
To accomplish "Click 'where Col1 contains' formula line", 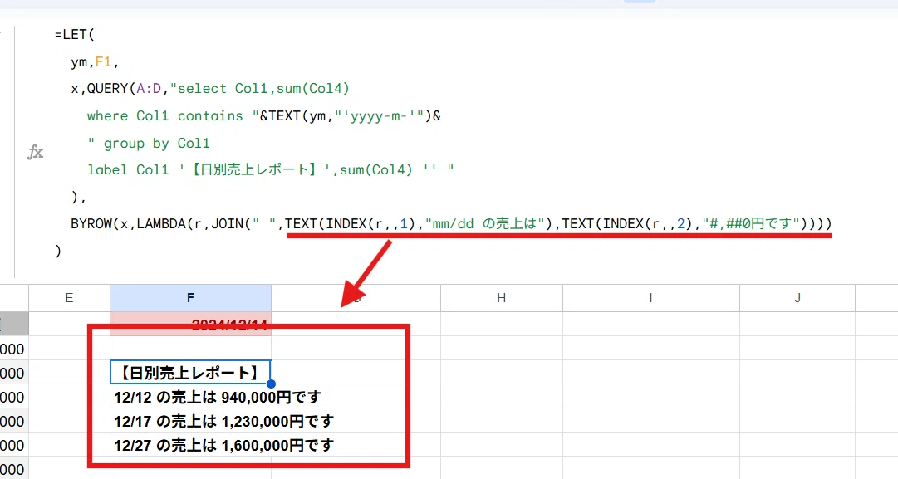I will click(264, 116).
